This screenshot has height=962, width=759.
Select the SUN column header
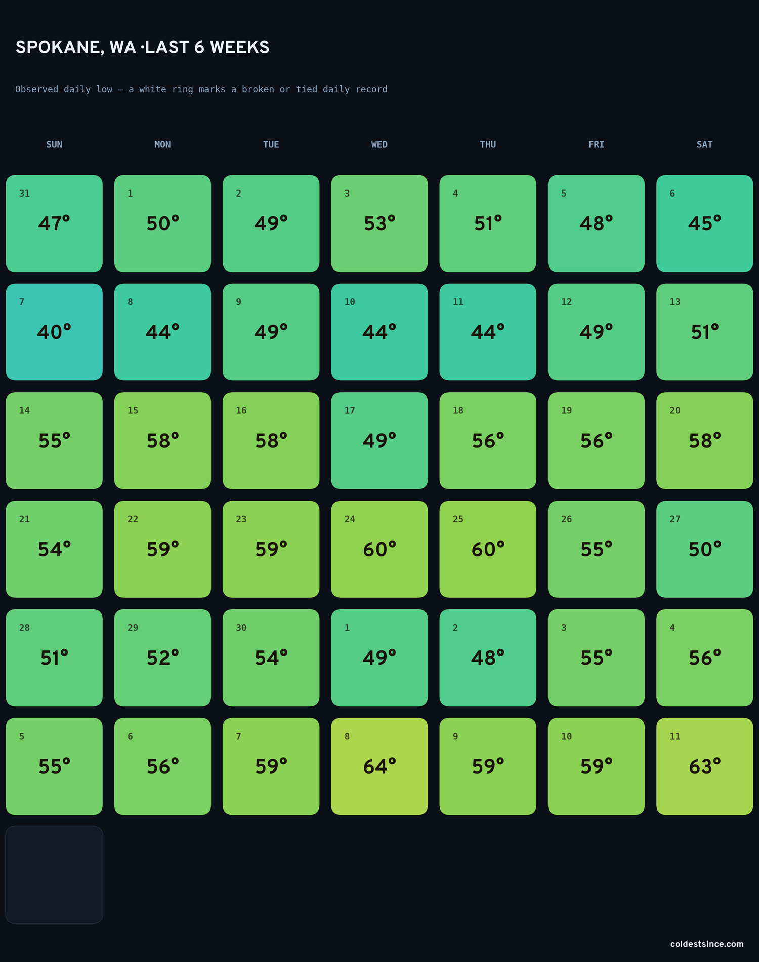click(54, 144)
